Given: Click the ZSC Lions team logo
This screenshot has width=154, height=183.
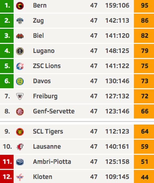Looking at the screenshot, I should click(x=20, y=66).
